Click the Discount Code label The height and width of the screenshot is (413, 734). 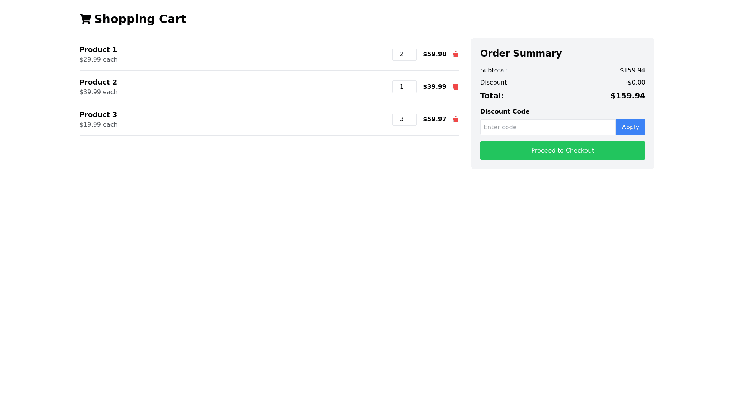pos(505,112)
